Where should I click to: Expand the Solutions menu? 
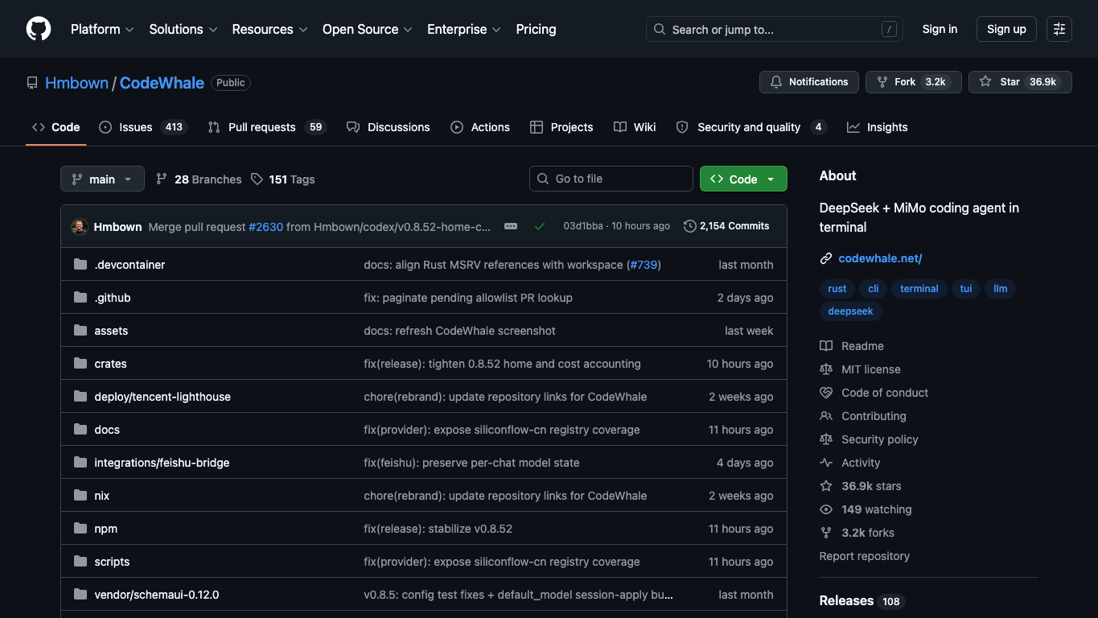183,29
